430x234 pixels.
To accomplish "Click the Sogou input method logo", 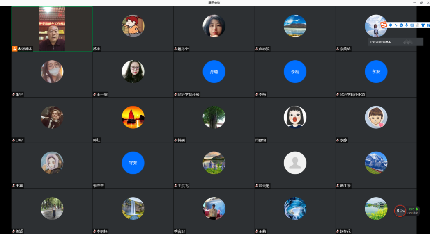I will point(384,25).
